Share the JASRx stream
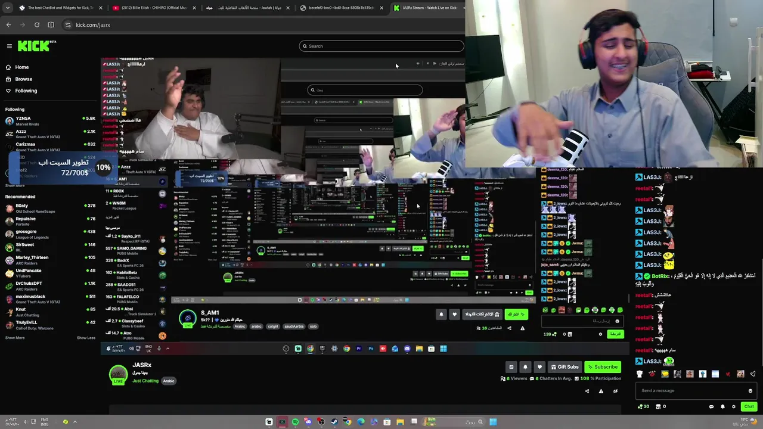 (x=587, y=391)
